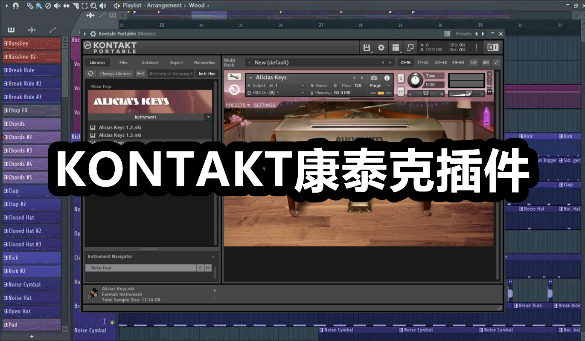Toggle the AUX sends panel
The image size is (585, 341).
486,63
